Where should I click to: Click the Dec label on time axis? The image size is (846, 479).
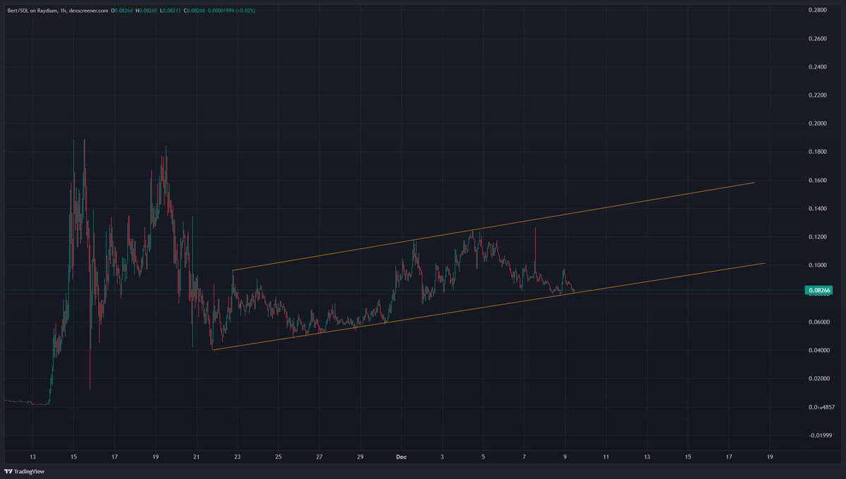click(400, 456)
